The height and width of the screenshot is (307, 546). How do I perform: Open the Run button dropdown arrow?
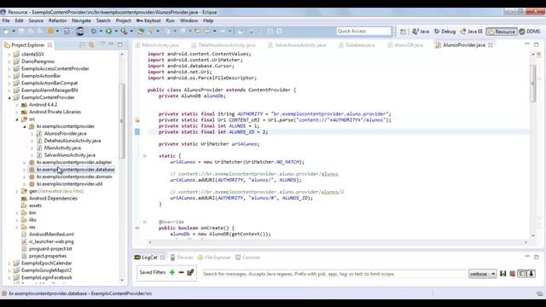116,32
